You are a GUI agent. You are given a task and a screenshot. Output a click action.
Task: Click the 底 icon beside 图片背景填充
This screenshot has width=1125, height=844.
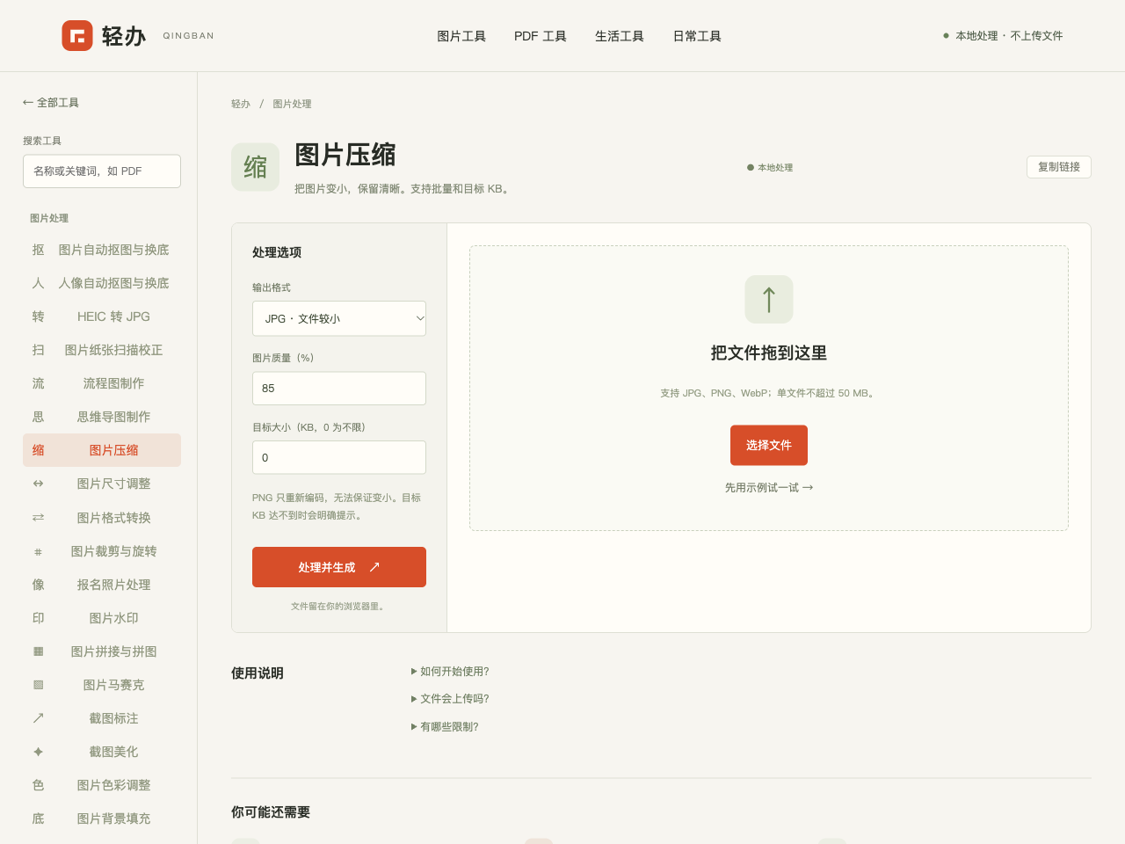point(38,819)
